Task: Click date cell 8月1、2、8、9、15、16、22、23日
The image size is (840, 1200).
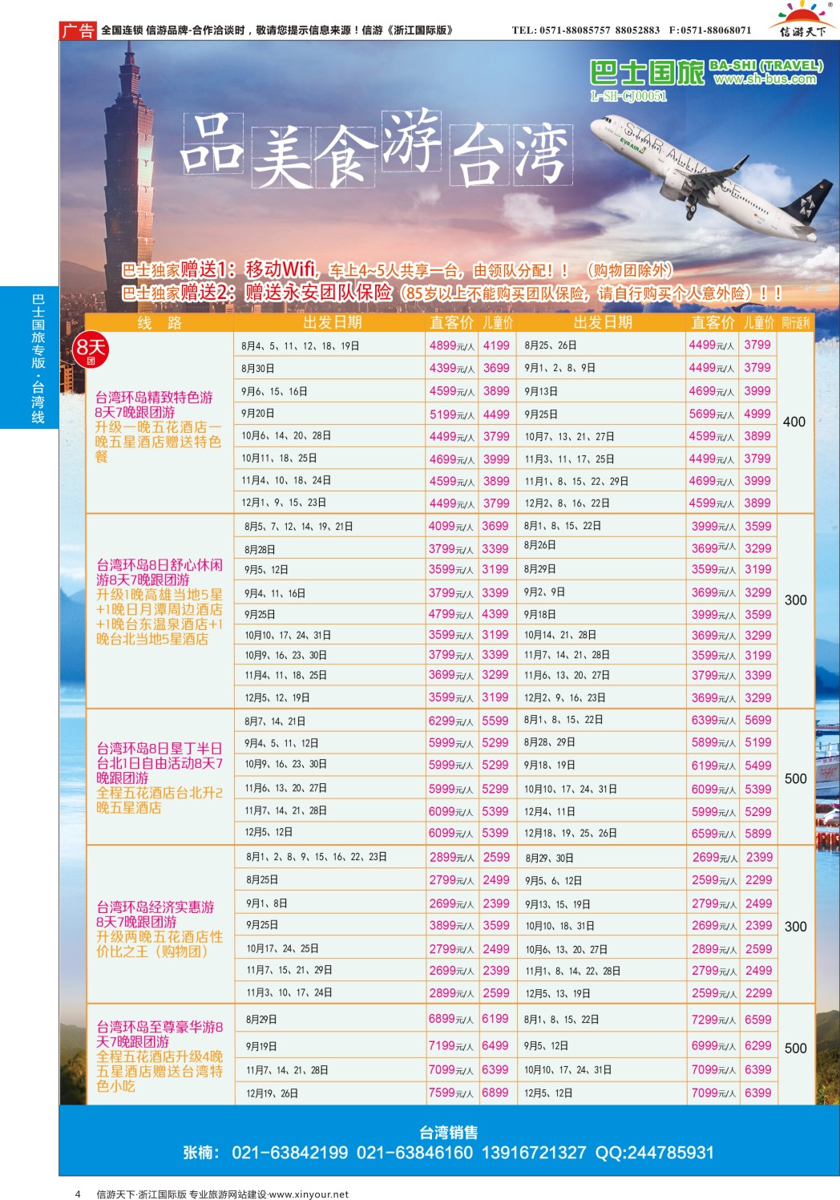Action: [x=317, y=857]
